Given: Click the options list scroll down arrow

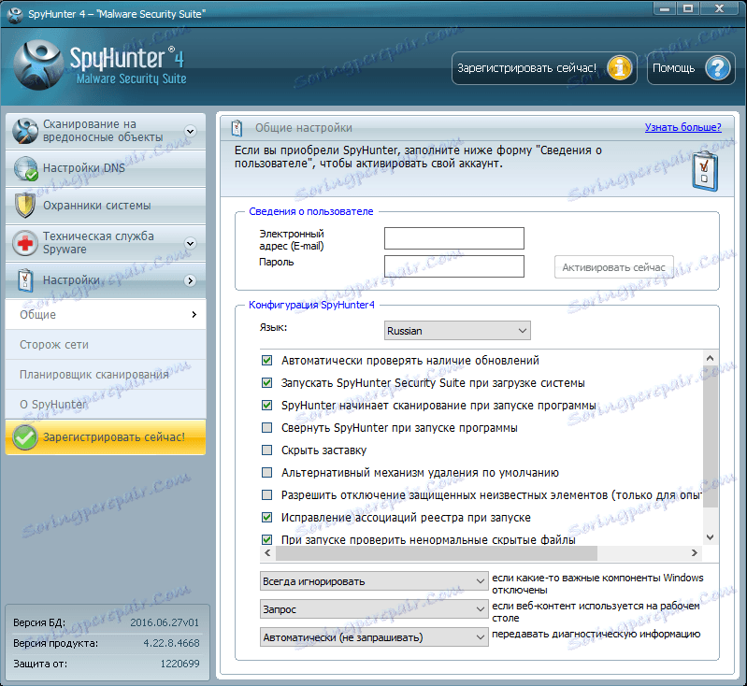Looking at the screenshot, I should click(x=710, y=537).
